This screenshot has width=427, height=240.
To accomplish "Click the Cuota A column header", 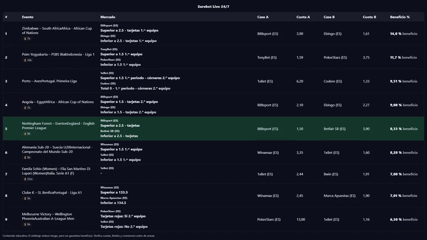I will pos(303,17).
